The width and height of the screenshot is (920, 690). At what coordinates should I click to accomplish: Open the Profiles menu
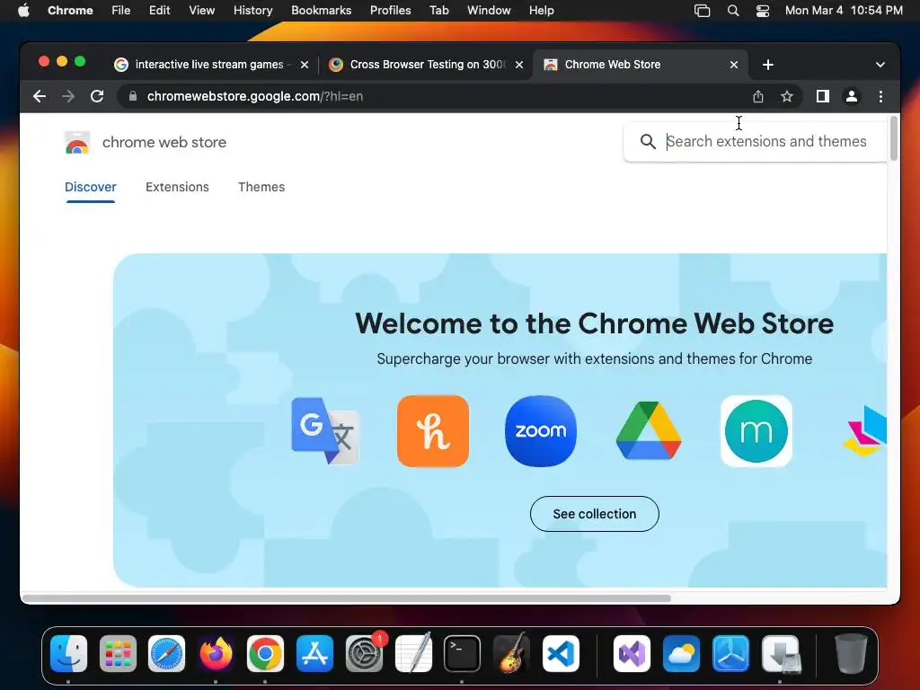pyautogui.click(x=390, y=11)
